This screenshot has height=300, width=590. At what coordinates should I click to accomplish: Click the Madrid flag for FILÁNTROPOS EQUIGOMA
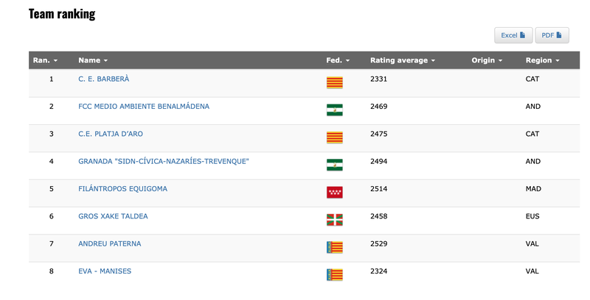(334, 193)
